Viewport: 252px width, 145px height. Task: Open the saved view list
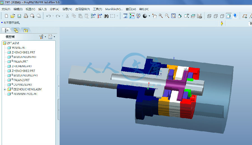[x=186, y=16]
